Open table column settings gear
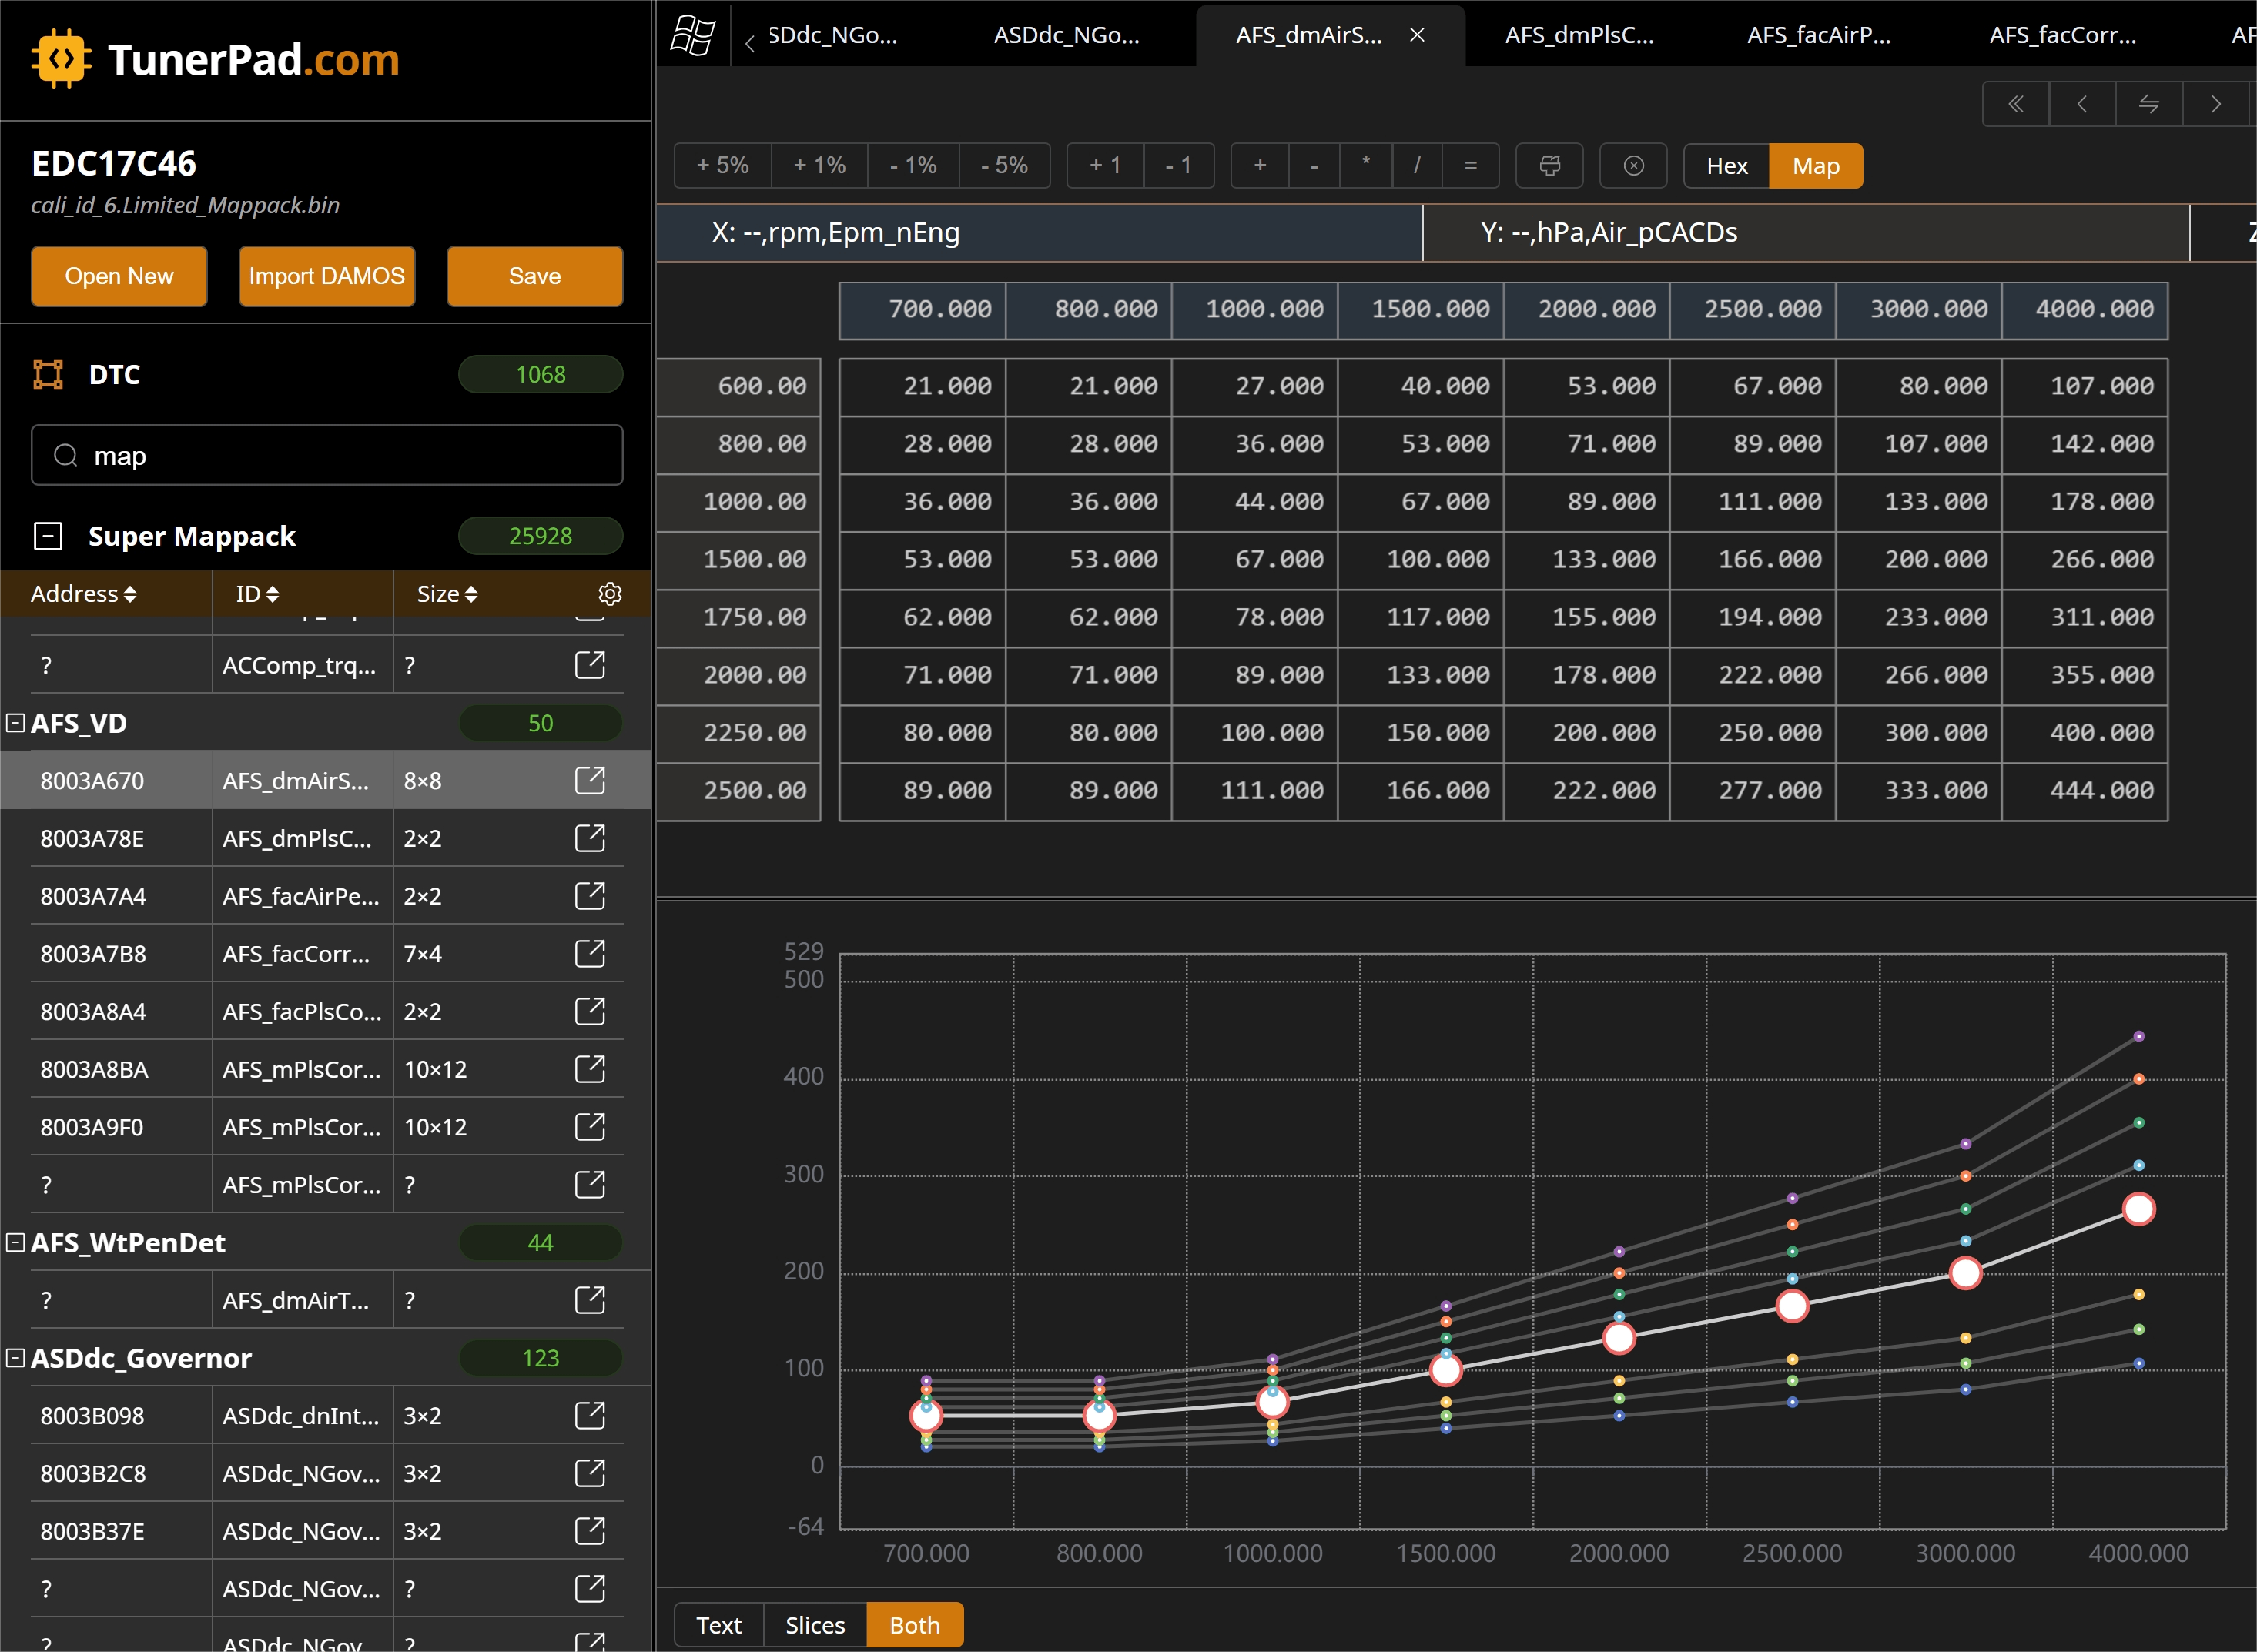2257x1652 pixels. pos(609,594)
